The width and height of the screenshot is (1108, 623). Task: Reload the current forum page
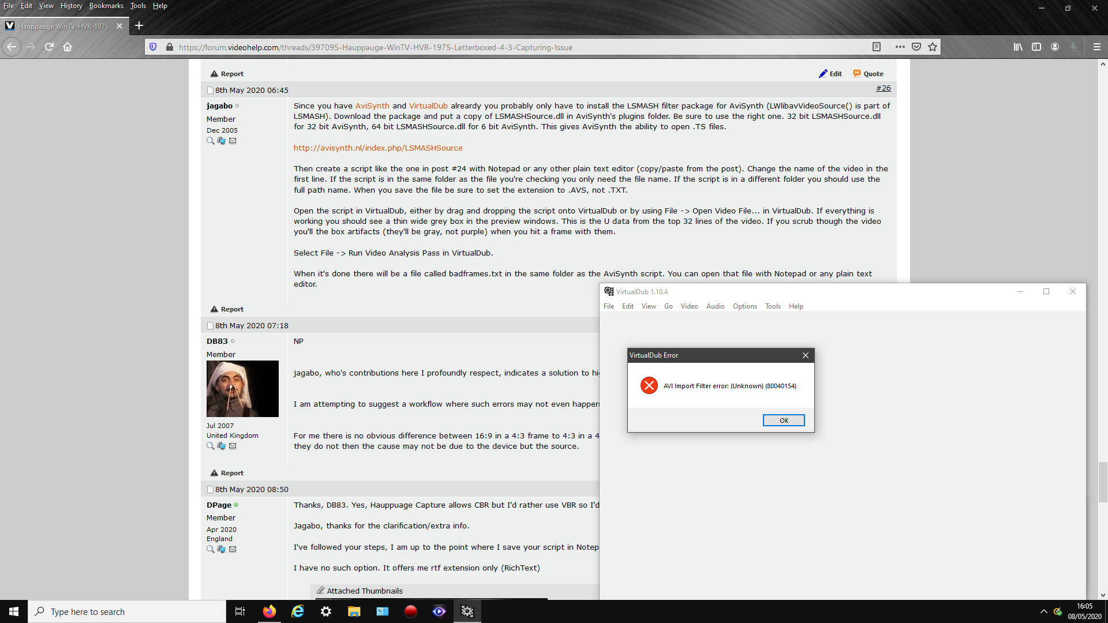[x=49, y=47]
